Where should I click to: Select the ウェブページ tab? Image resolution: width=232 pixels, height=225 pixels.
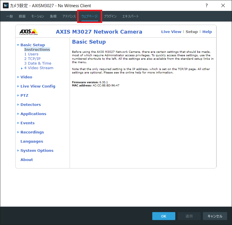pyautogui.click(x=90, y=16)
